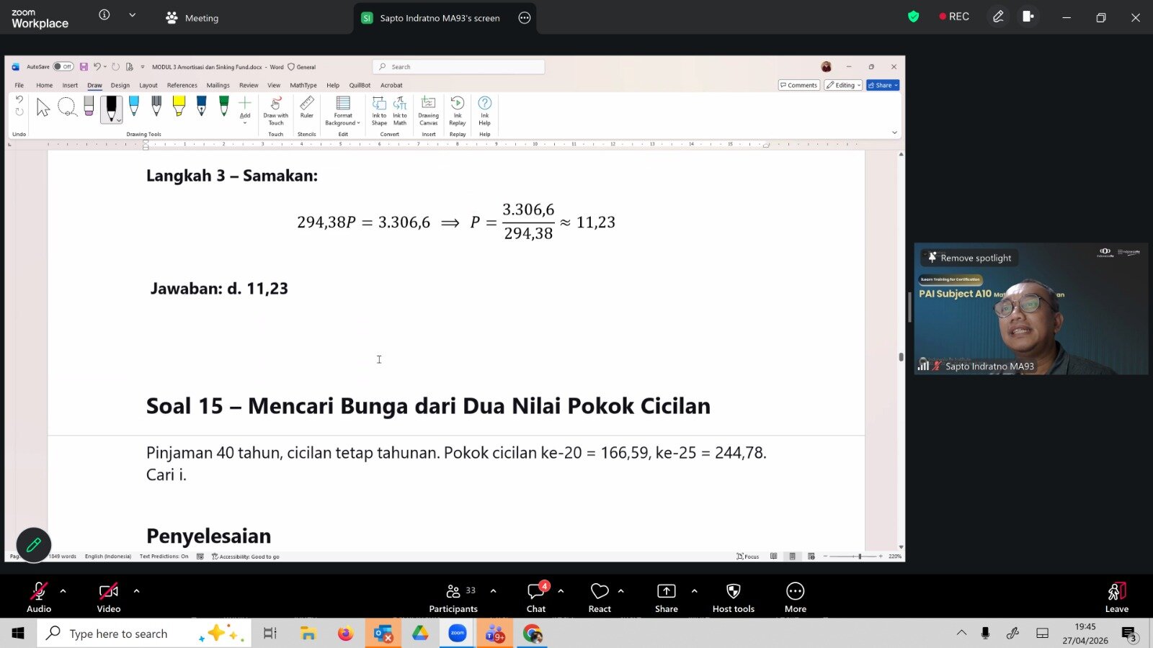Viewport: 1153px width, 648px height.
Task: Click Zoom Share screen button
Action: (x=667, y=597)
